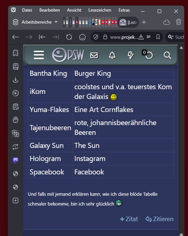Go to the home page
This screenshot has height=236, width=188.
(82, 37)
